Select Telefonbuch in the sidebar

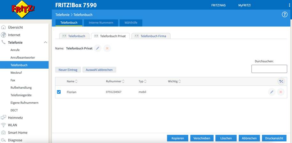point(24,65)
